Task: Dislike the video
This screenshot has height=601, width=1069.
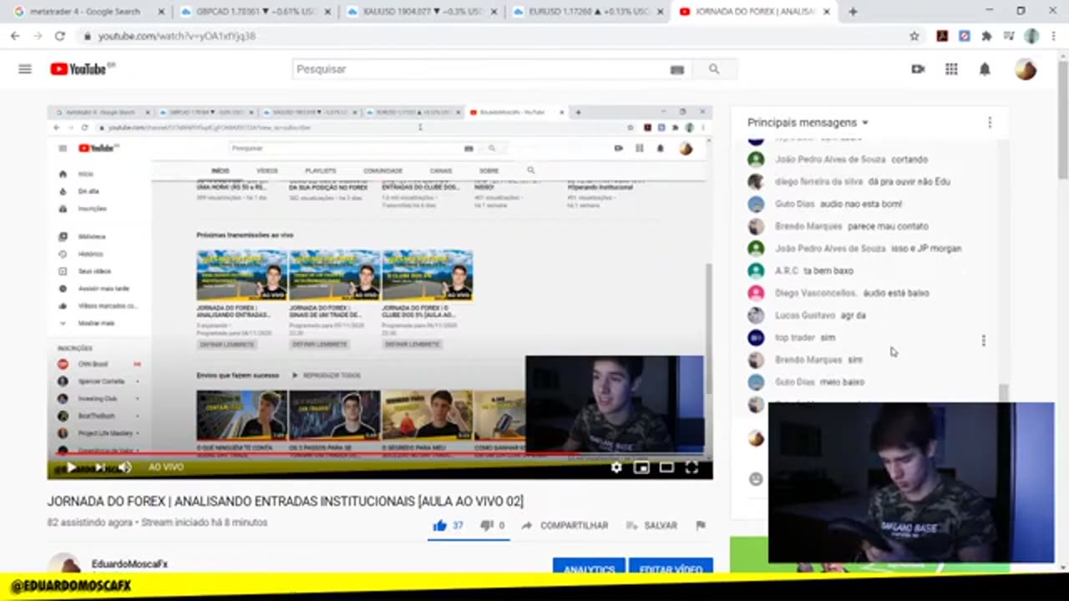Action: [492, 525]
